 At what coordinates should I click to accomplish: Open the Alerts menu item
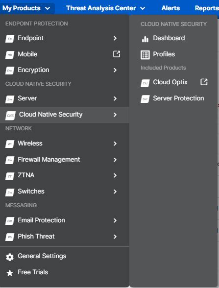pyautogui.click(x=170, y=8)
